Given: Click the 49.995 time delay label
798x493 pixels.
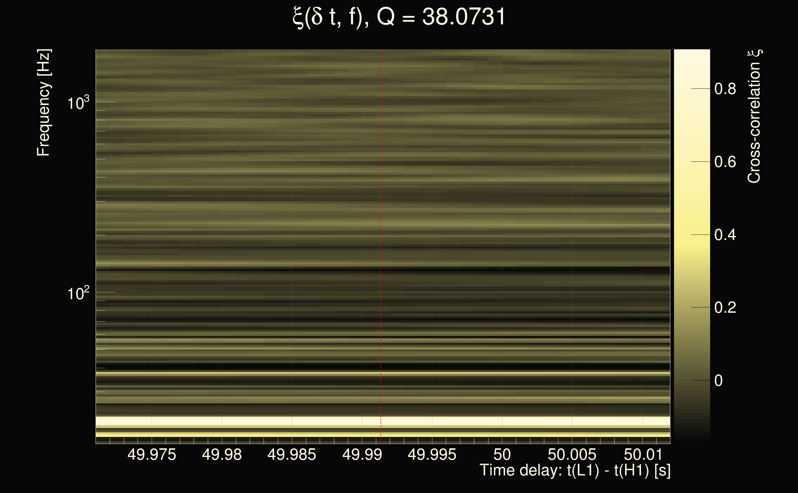Looking at the screenshot, I should [x=432, y=454].
